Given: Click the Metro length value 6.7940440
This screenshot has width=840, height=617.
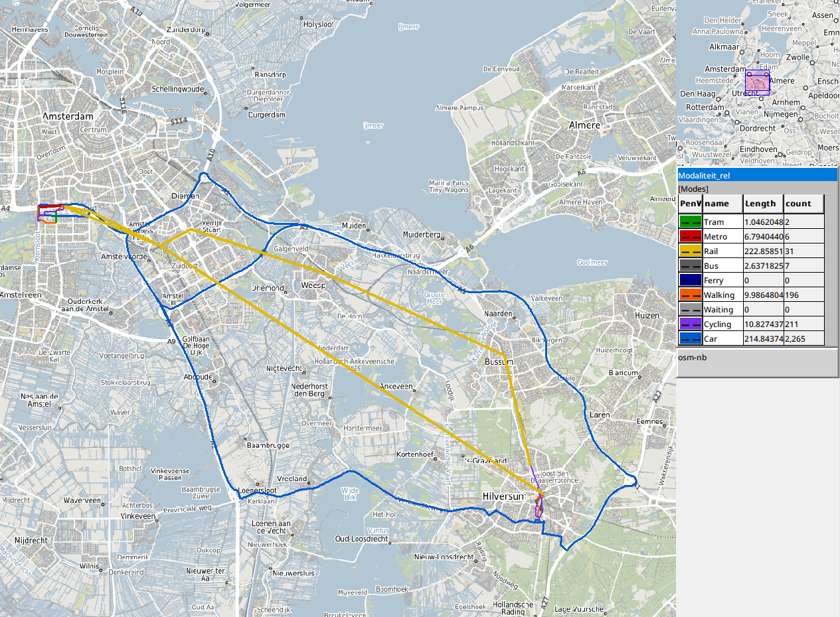Looking at the screenshot, I should click(763, 237).
